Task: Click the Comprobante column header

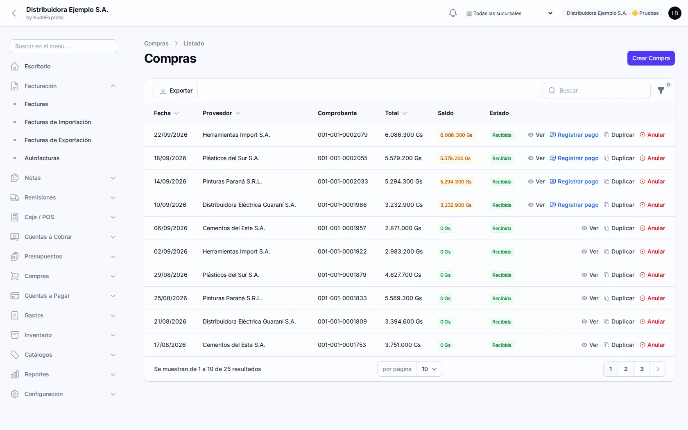Action: [x=337, y=113]
